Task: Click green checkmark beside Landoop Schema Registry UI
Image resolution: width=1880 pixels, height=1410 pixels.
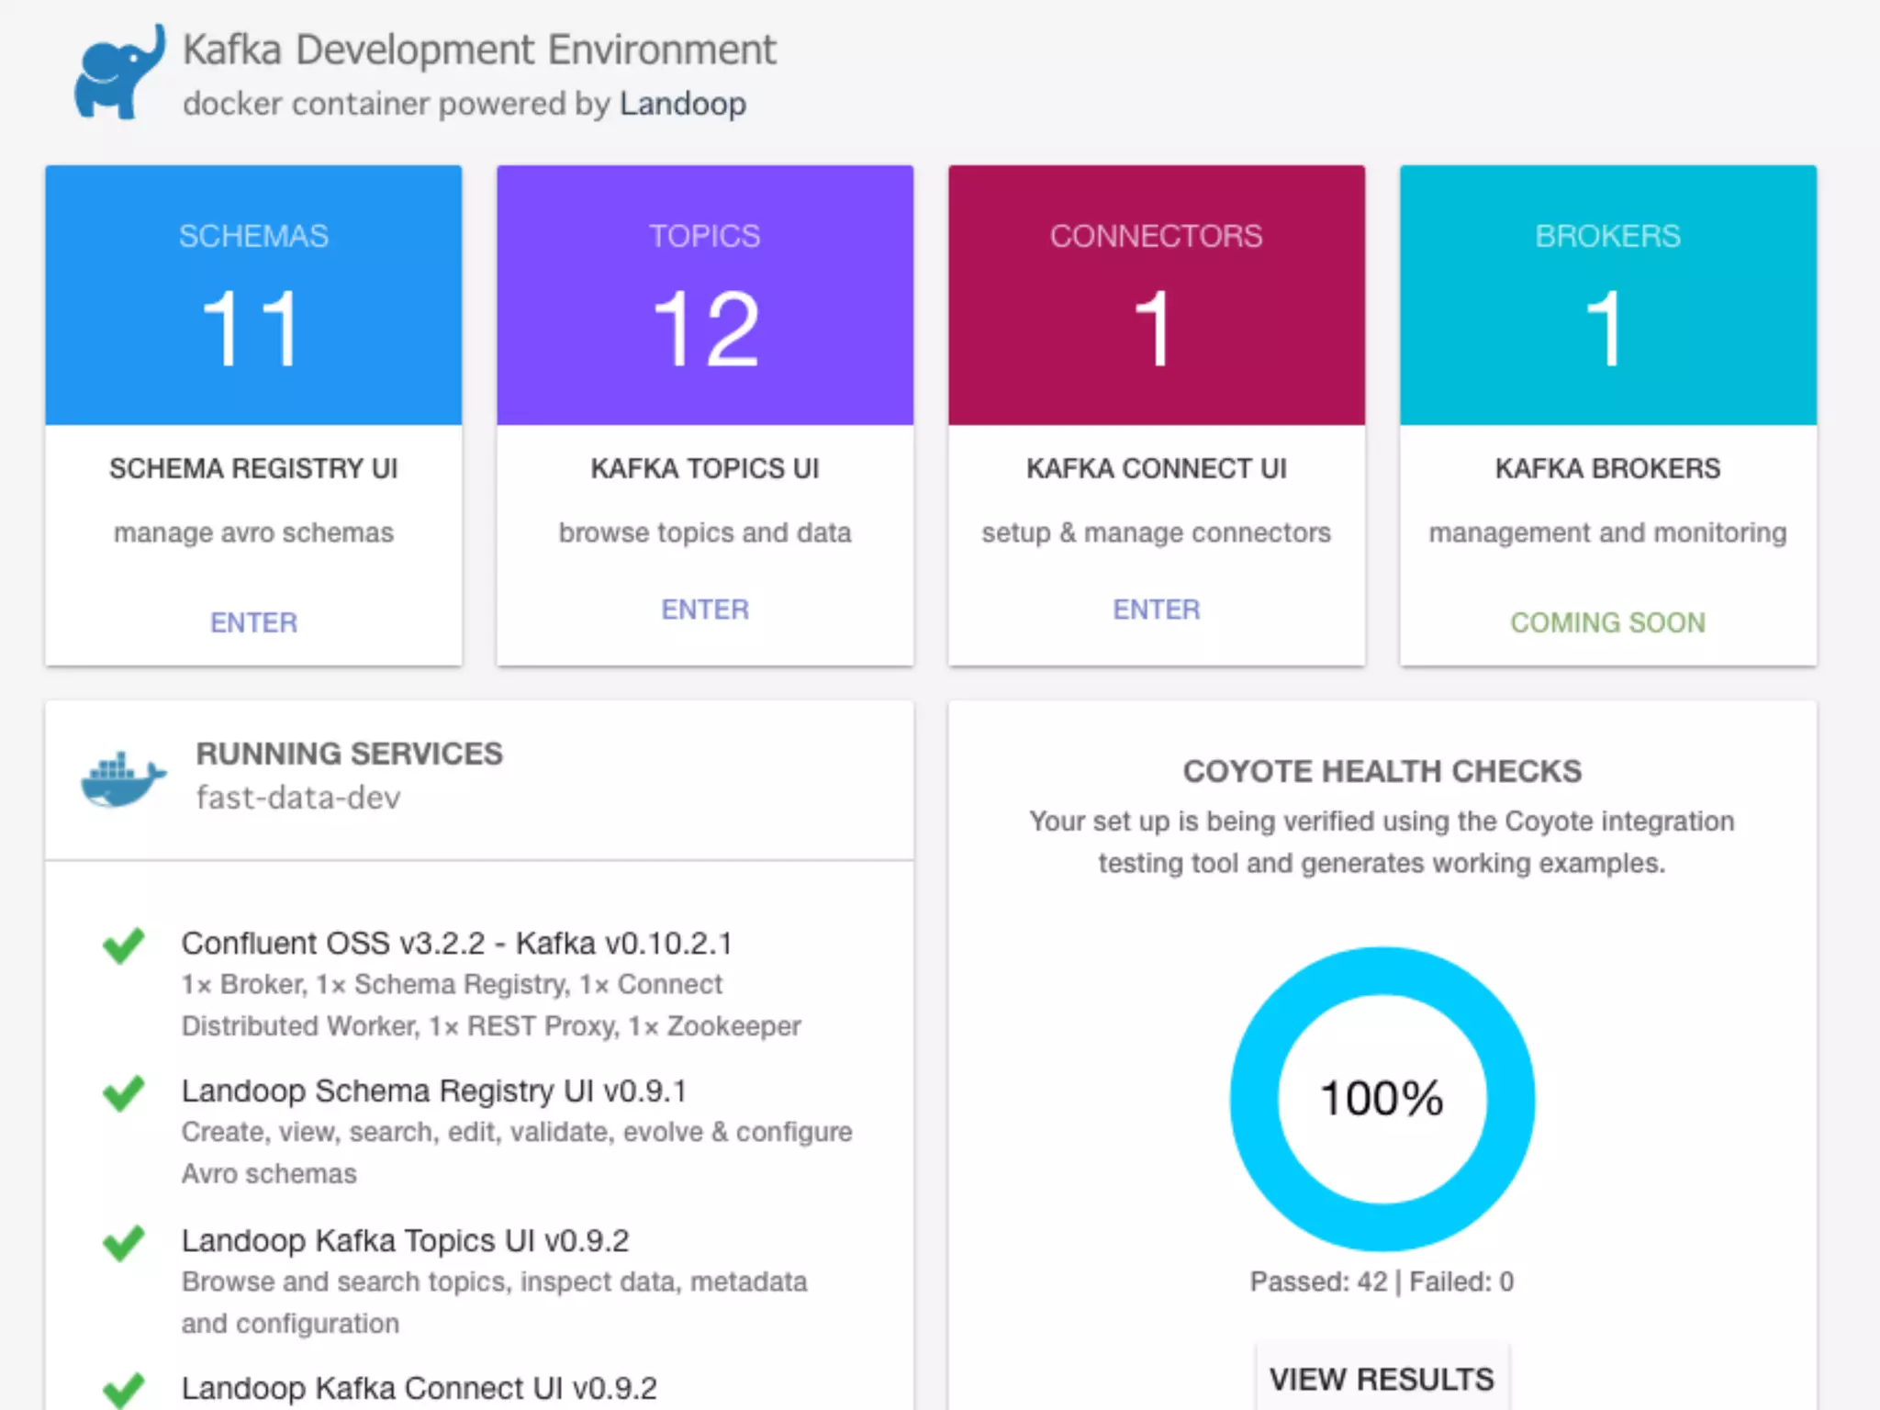Action: tap(124, 1092)
